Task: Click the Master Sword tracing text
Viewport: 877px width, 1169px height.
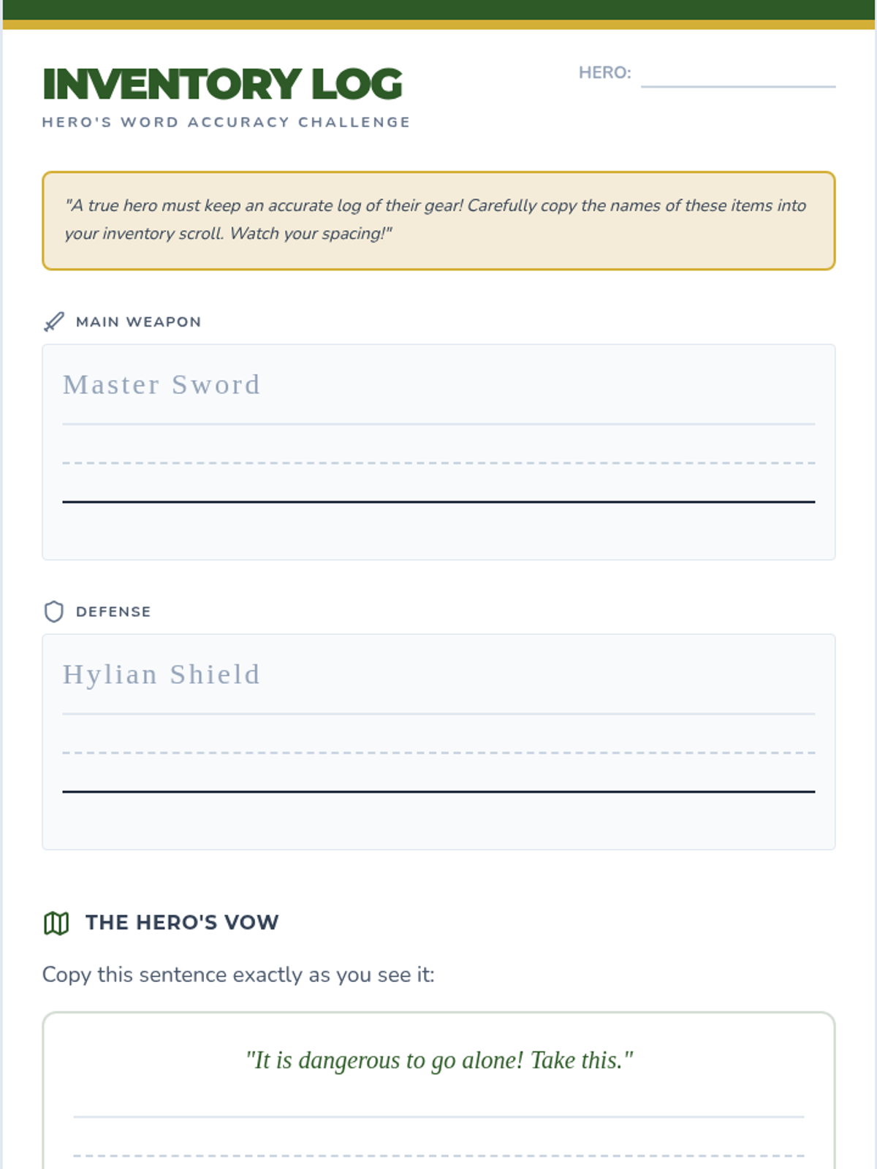Action: coord(162,385)
